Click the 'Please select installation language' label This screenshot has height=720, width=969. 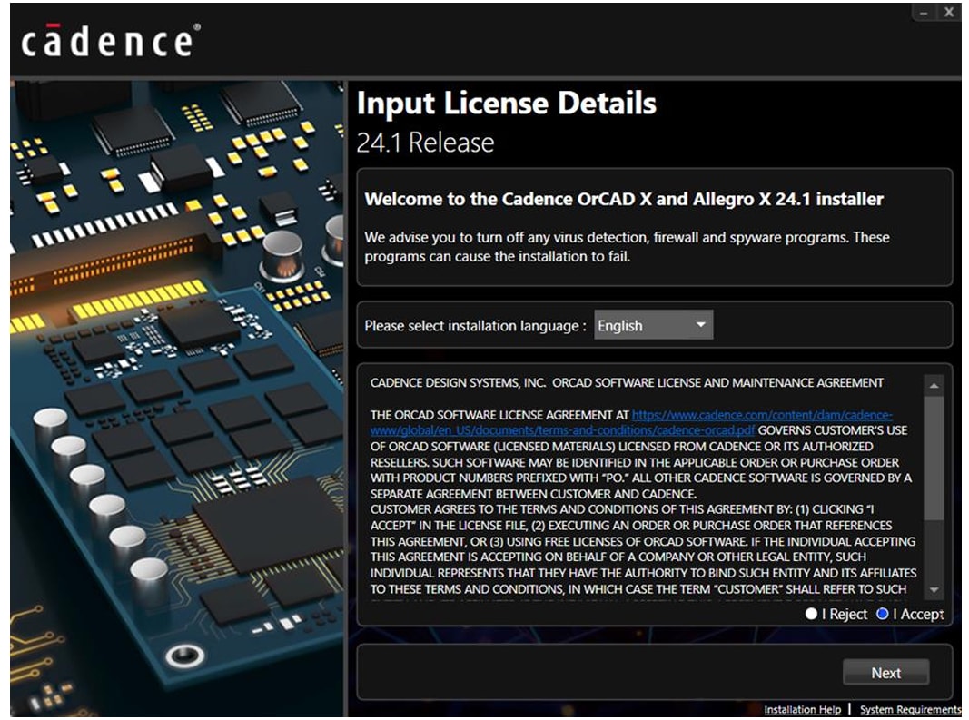[475, 326]
